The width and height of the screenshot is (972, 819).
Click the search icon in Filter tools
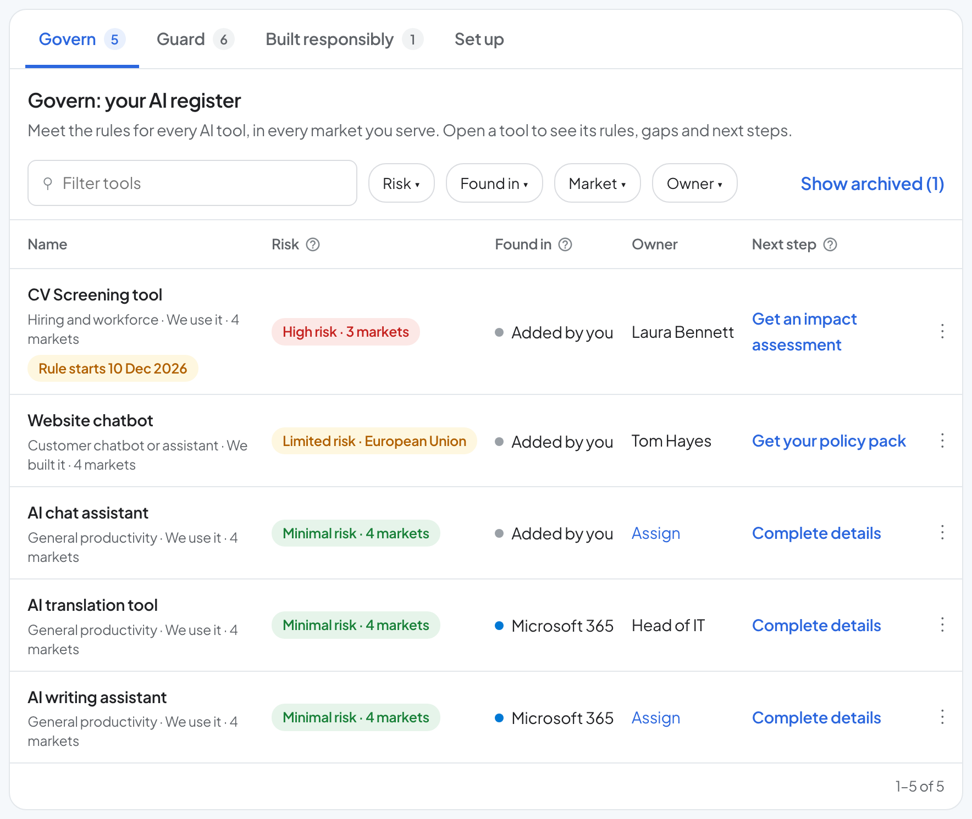48,183
